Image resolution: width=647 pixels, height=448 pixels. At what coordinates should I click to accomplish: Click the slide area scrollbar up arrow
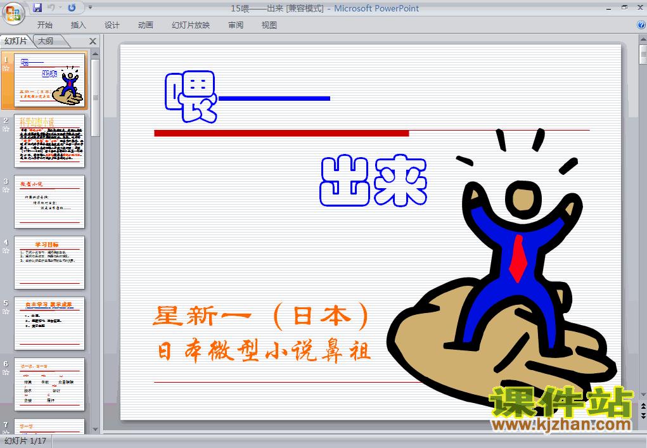click(643, 39)
